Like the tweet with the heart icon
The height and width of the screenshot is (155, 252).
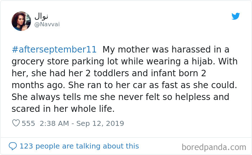click(16, 123)
